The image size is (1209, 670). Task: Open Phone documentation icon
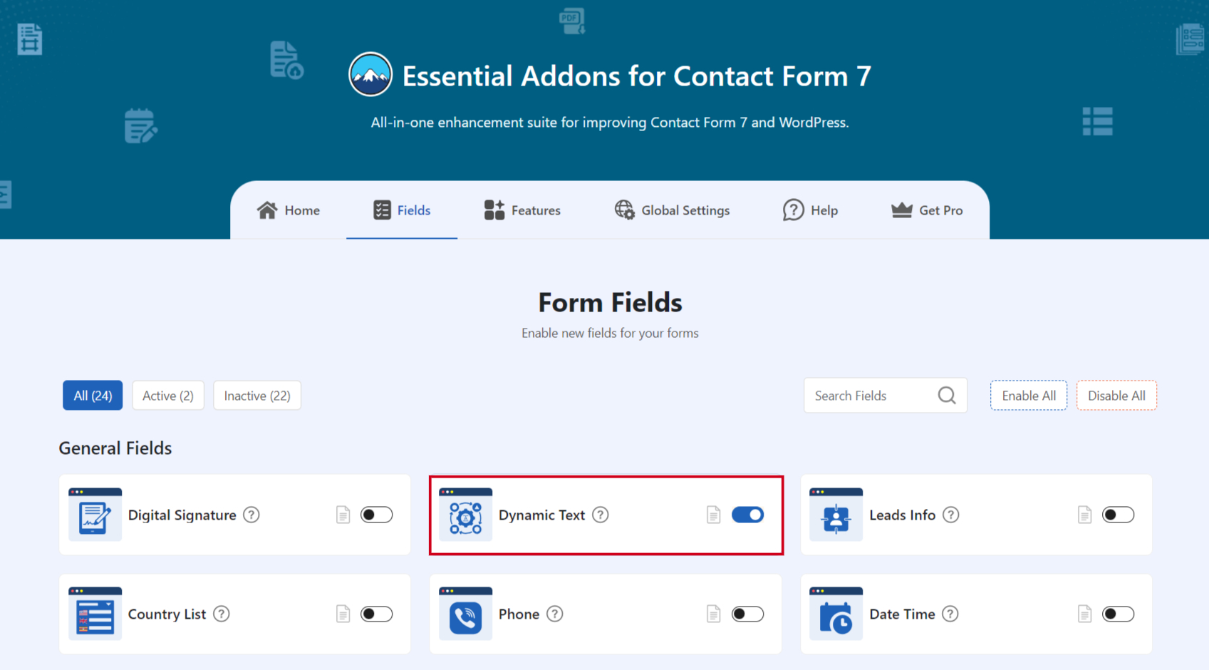click(x=713, y=614)
